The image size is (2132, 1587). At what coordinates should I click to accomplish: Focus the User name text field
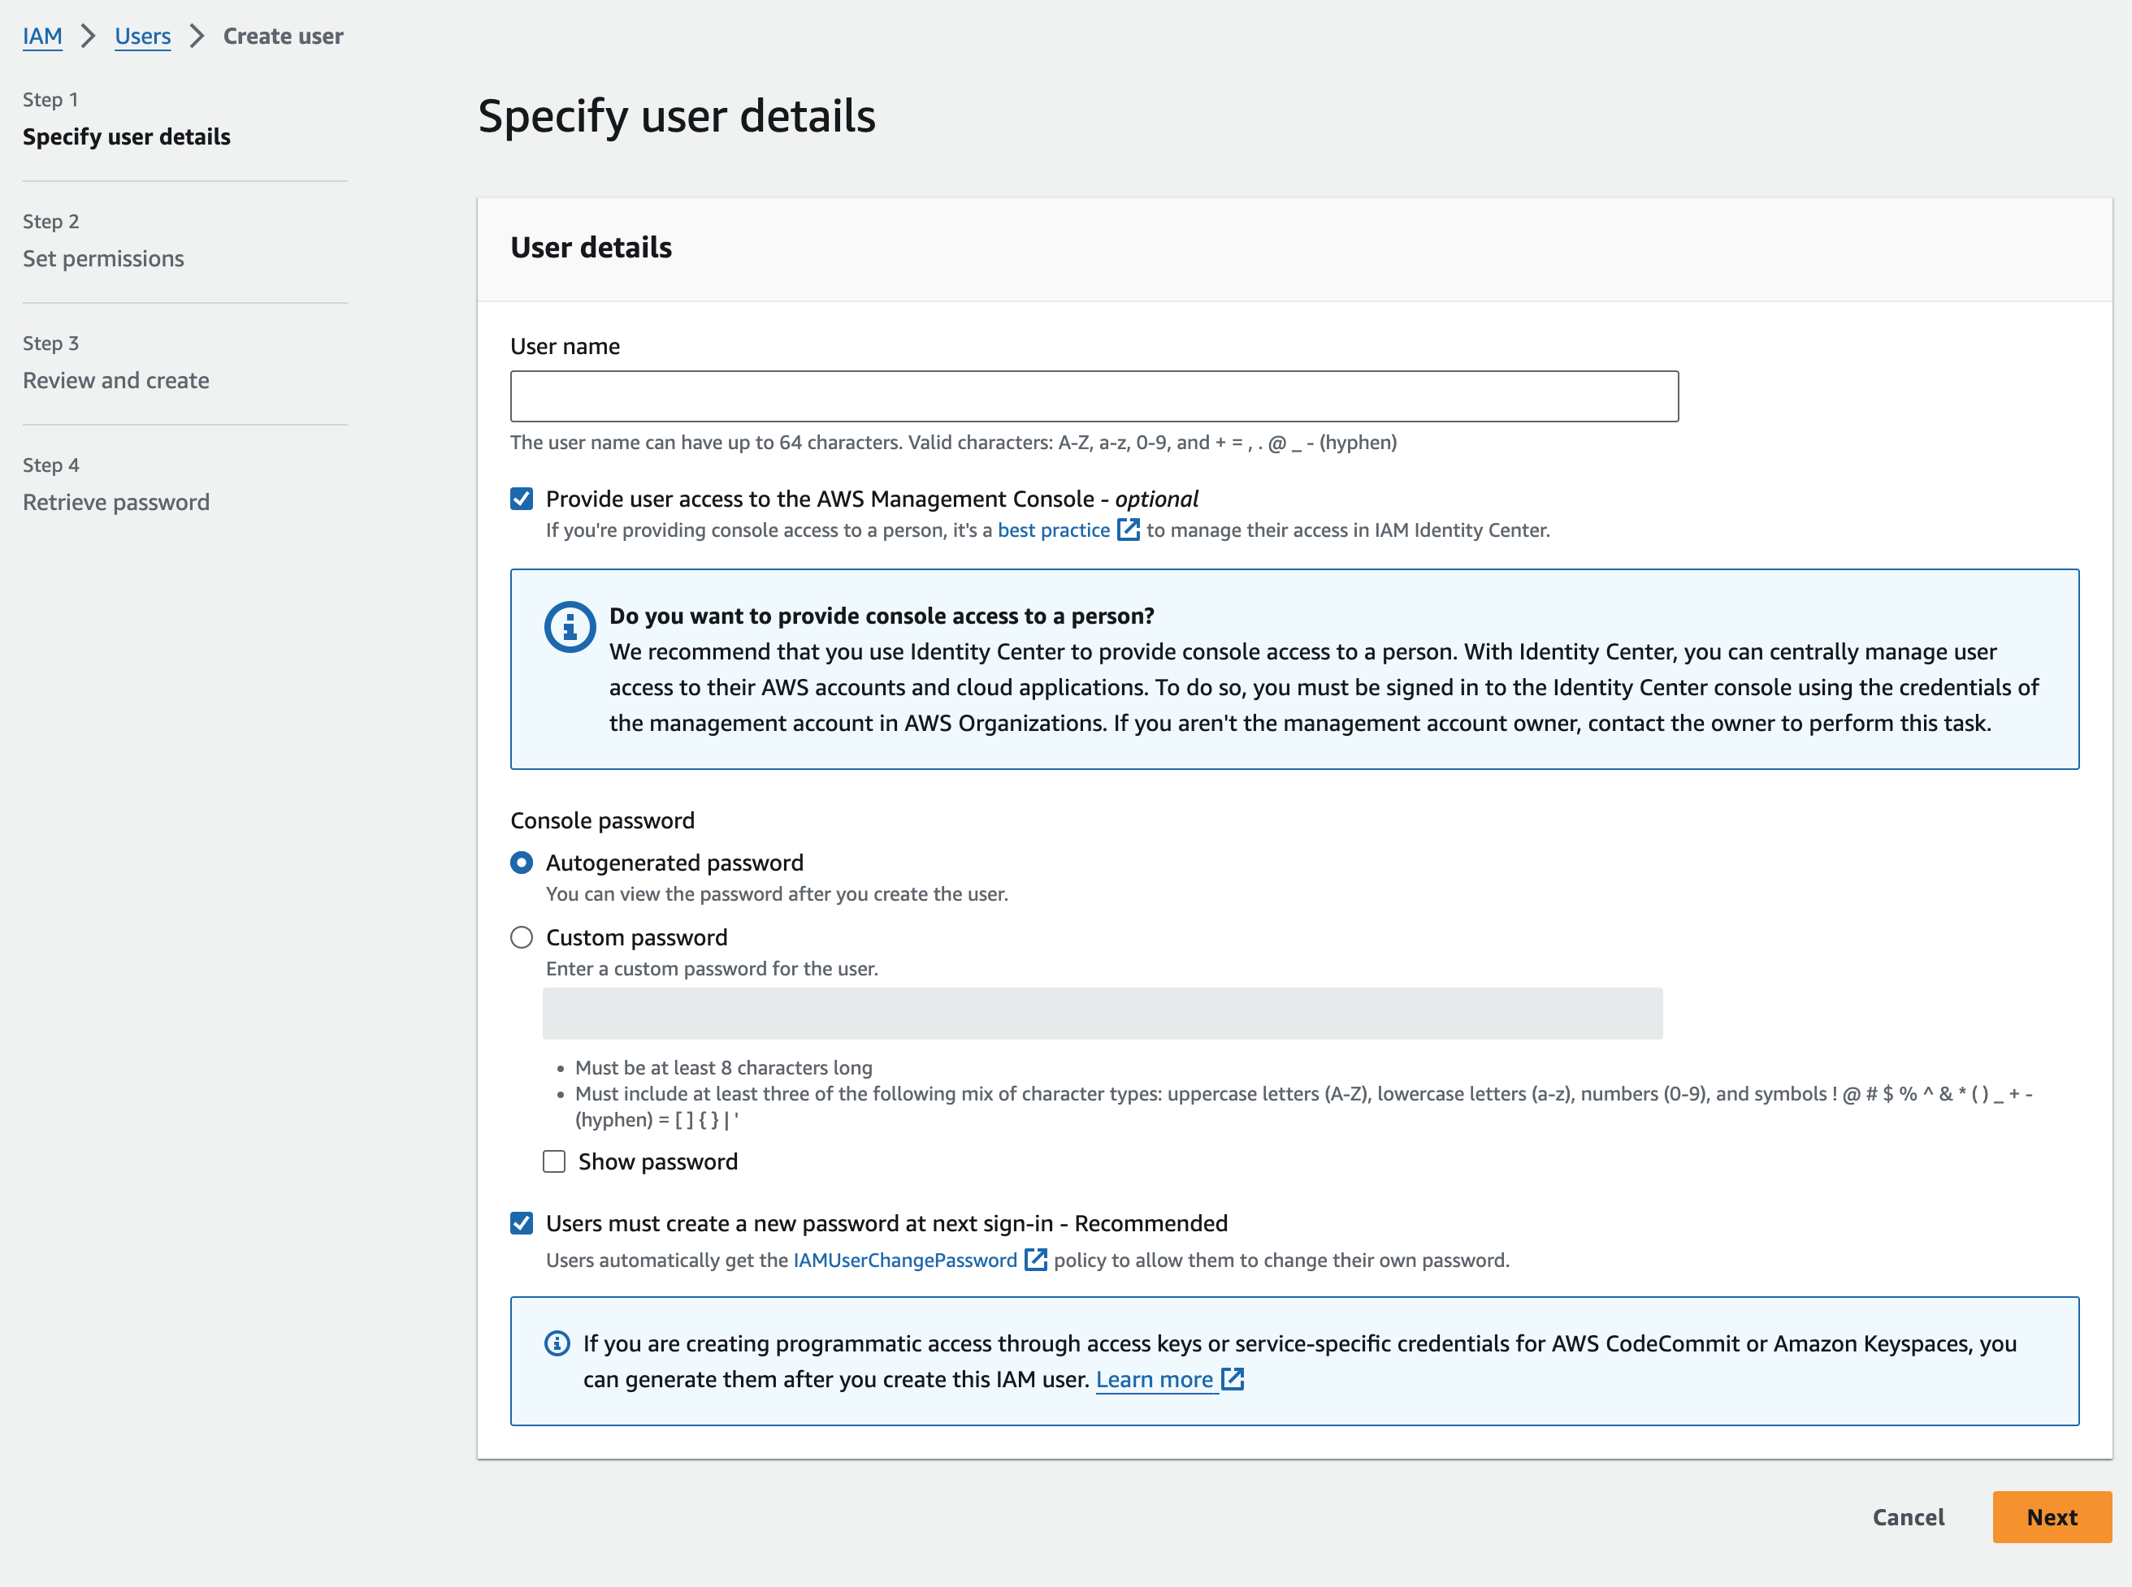(1094, 396)
